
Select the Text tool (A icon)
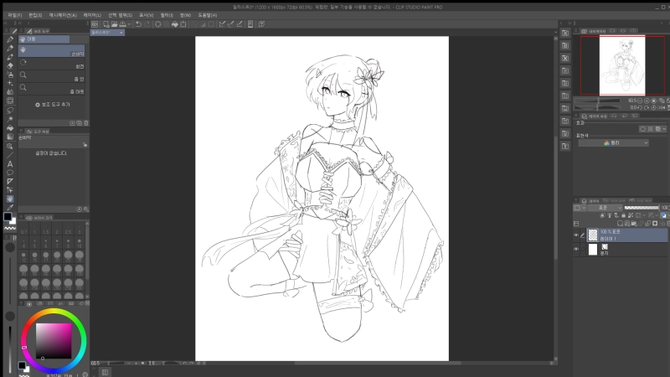click(9, 164)
